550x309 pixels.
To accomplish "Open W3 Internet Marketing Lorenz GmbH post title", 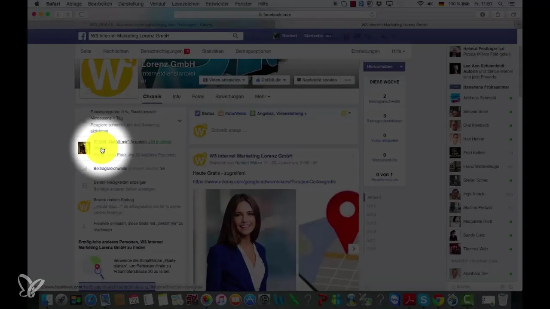I will click(x=251, y=156).
